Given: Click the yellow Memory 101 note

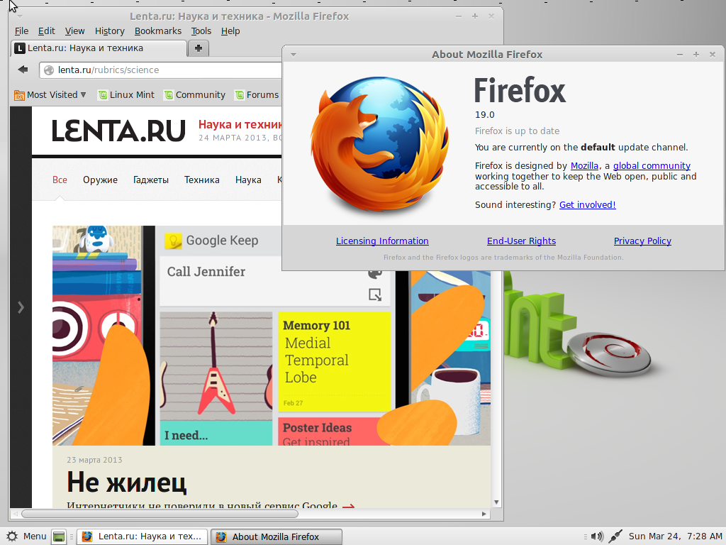Looking at the screenshot, I should [x=334, y=361].
